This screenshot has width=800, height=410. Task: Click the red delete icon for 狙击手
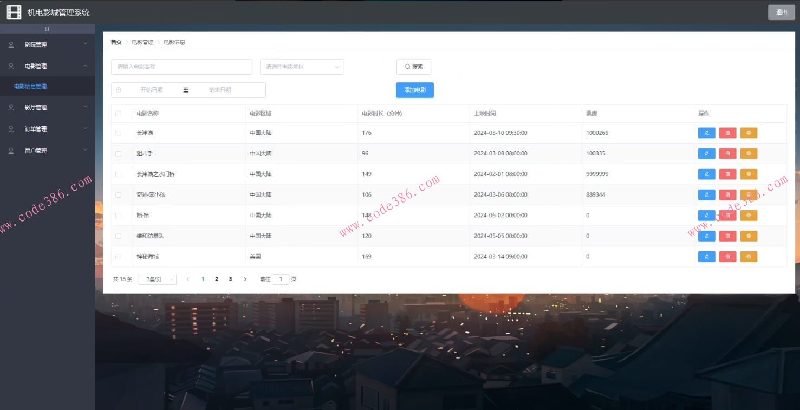(727, 154)
